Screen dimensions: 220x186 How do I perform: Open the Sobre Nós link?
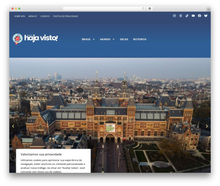tap(20, 16)
